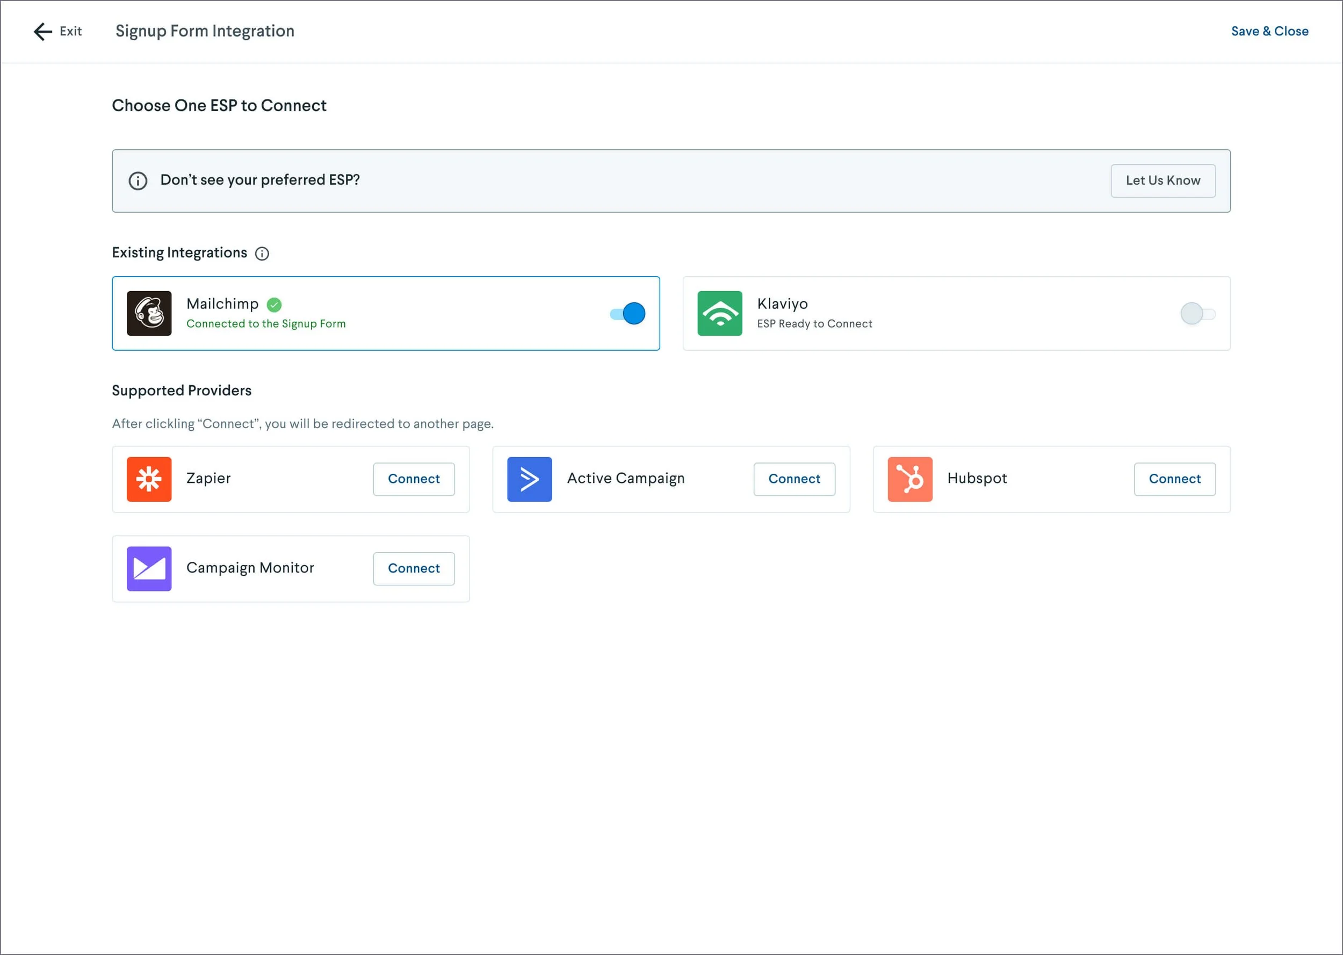Click the Hubspot sprocket logo icon
The width and height of the screenshot is (1343, 955).
[x=909, y=479]
